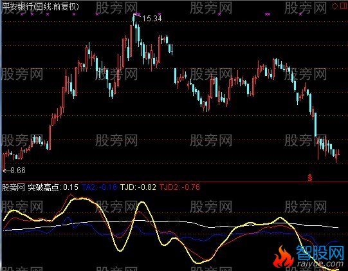Select the white TJD: -0.82 indicator label

pyautogui.click(x=138, y=187)
